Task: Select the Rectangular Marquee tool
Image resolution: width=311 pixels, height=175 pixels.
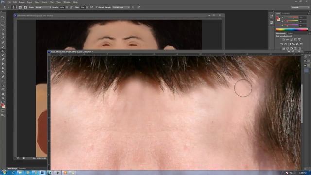Action: point(3,21)
